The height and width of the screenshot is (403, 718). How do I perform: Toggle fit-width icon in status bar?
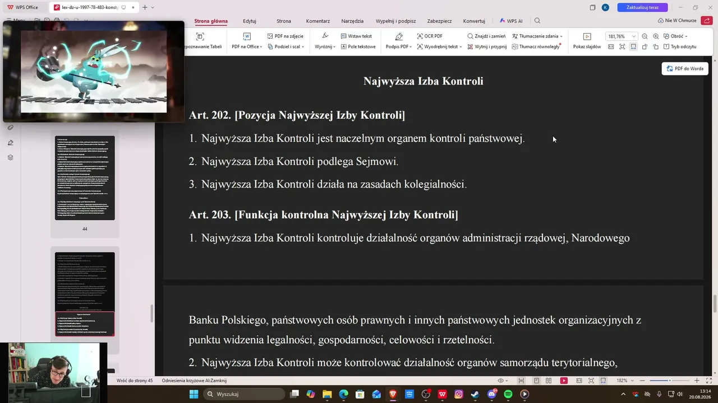point(603,381)
